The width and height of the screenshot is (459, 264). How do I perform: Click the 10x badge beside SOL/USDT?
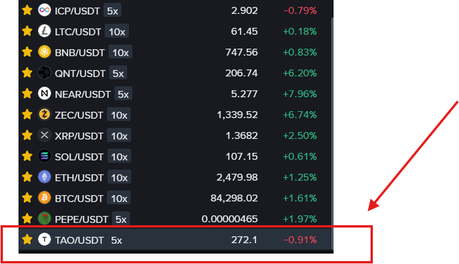(x=119, y=156)
